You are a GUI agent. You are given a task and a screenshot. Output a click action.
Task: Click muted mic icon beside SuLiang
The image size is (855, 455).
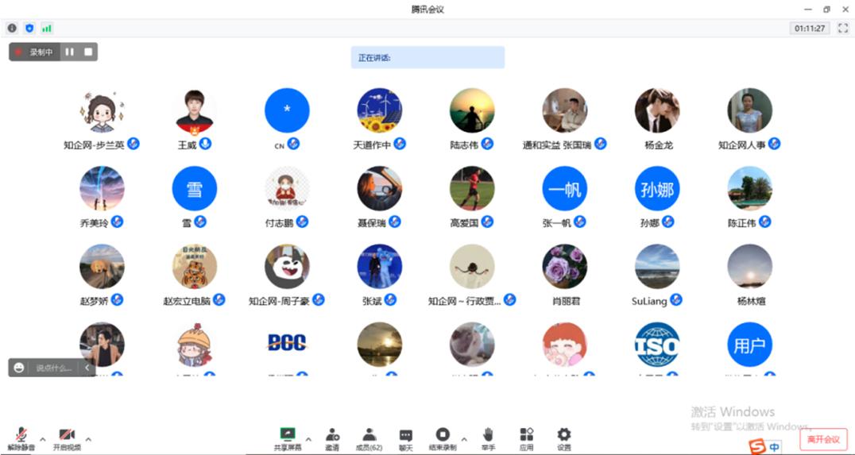(x=676, y=299)
